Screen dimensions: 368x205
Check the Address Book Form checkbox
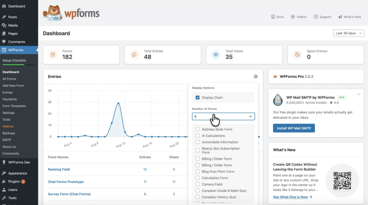pyautogui.click(x=198, y=129)
